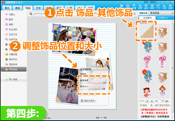Open the 配饰 accessories category
175x121 pixels.
pos(11,19)
